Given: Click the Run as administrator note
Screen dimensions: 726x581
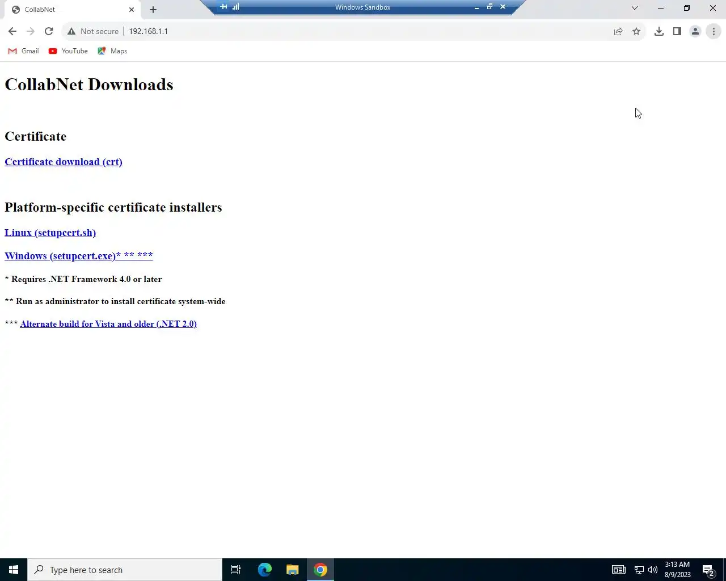Looking at the screenshot, I should pyautogui.click(x=115, y=301).
